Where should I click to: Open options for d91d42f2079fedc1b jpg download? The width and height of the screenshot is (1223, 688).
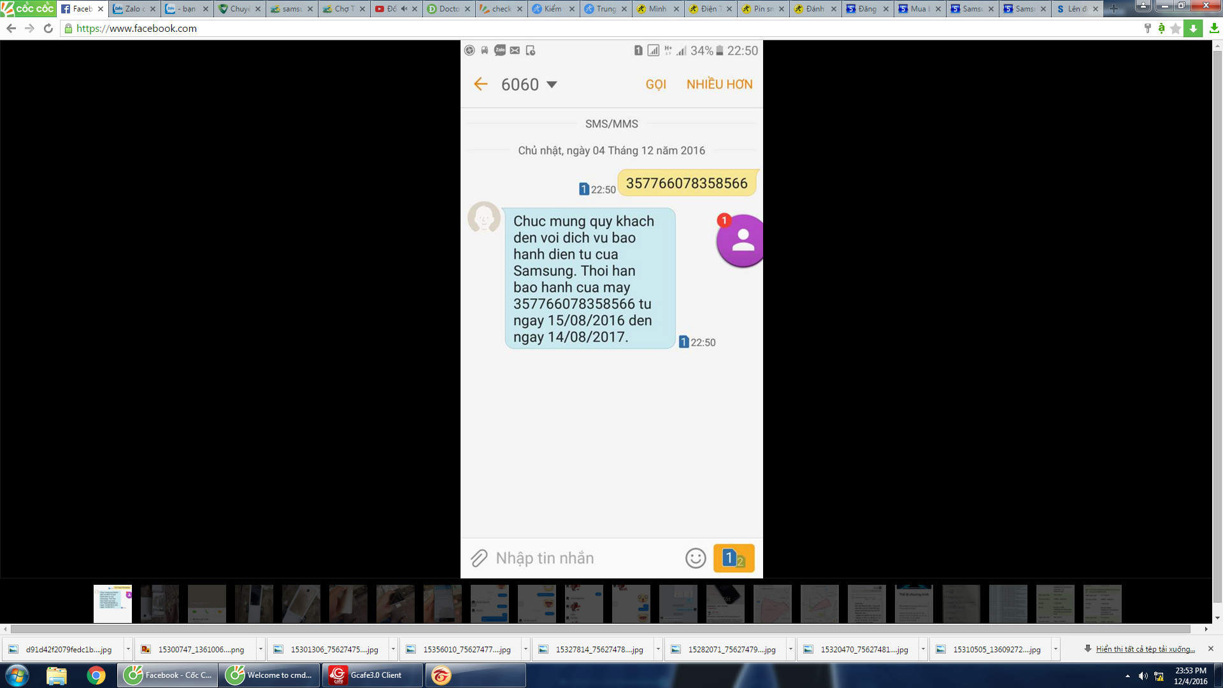point(128,649)
